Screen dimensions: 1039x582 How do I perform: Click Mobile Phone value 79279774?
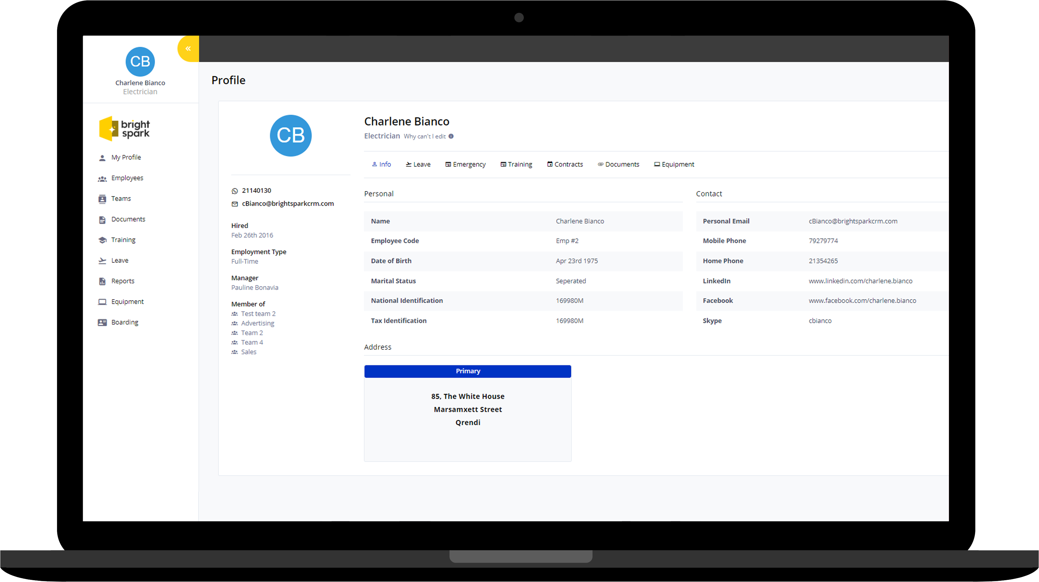823,241
